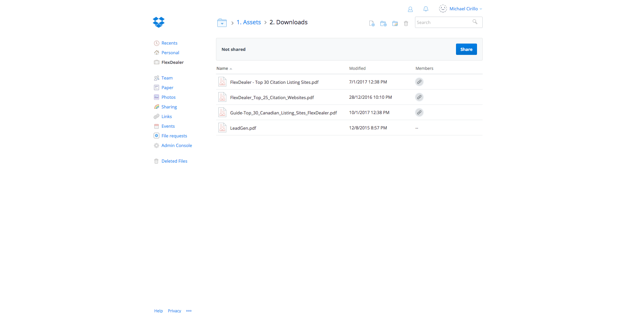The height and width of the screenshot is (313, 635).
Task: Click the share folder rainbow icon
Action: click(x=395, y=24)
